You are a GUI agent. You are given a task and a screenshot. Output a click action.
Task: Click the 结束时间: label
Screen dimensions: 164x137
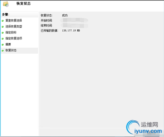[47, 25]
